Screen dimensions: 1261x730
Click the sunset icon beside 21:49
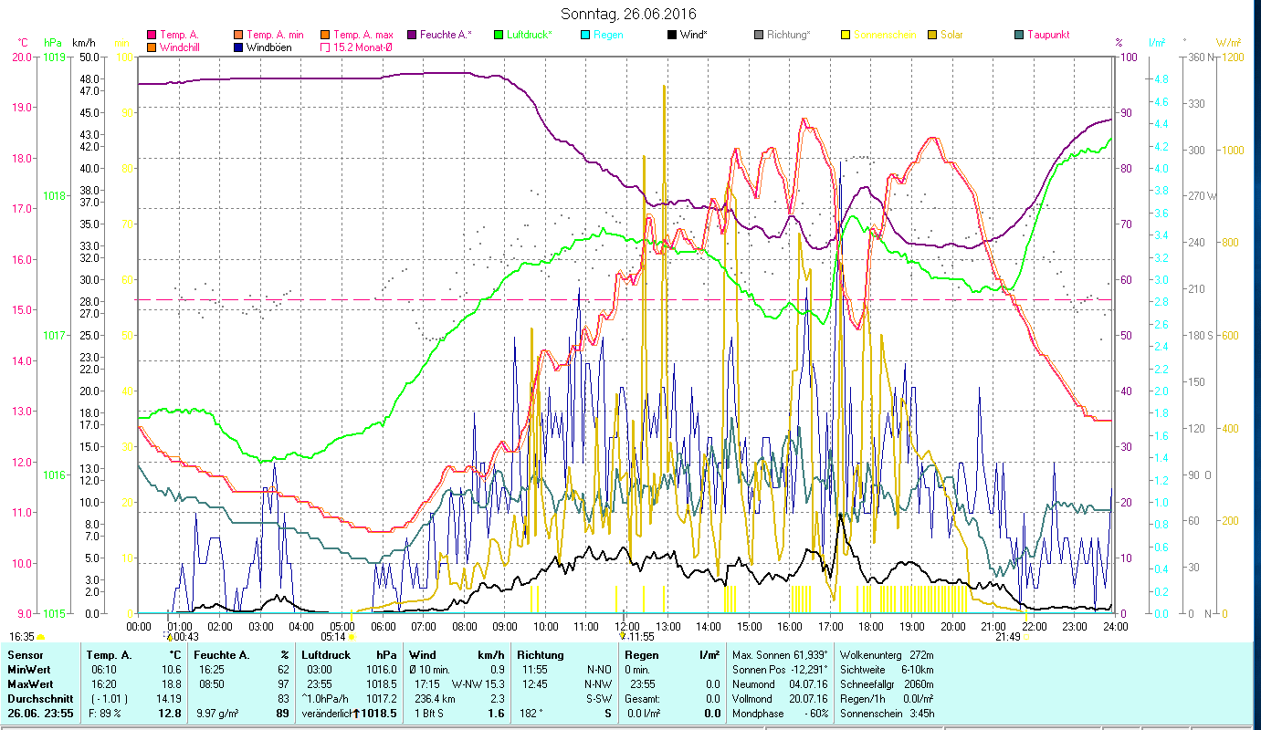1026,637
